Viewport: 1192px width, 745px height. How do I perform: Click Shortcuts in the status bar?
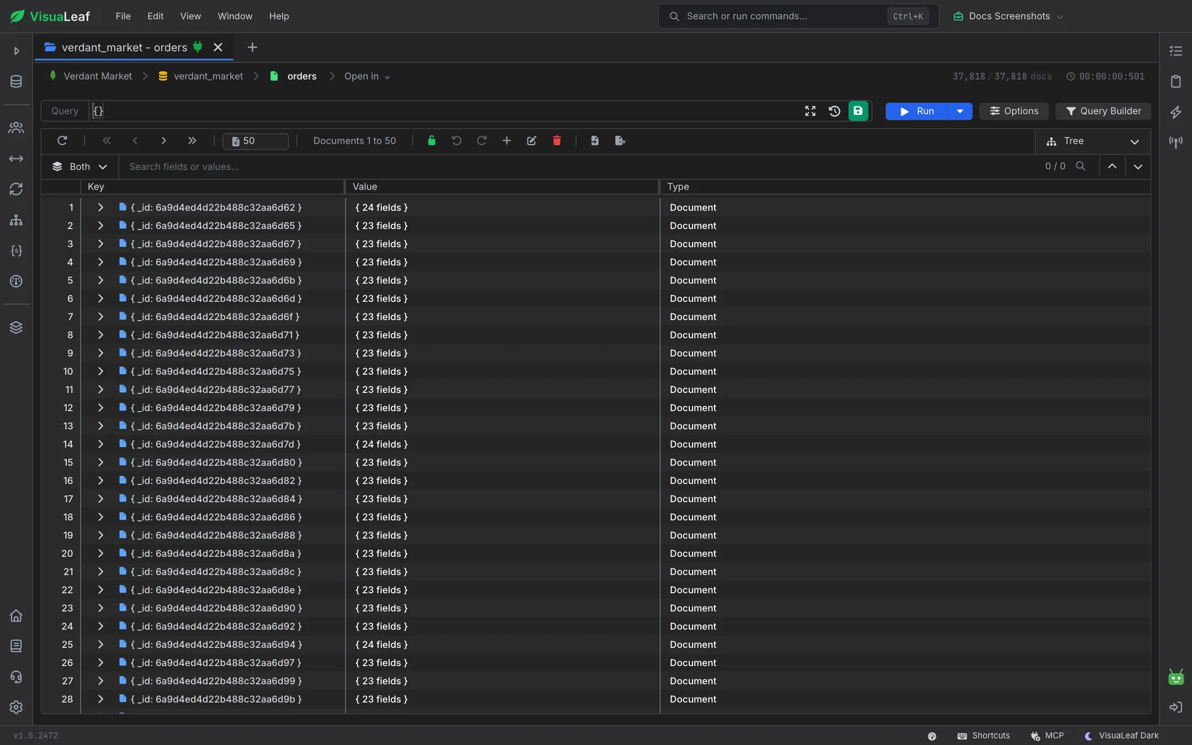click(x=983, y=736)
